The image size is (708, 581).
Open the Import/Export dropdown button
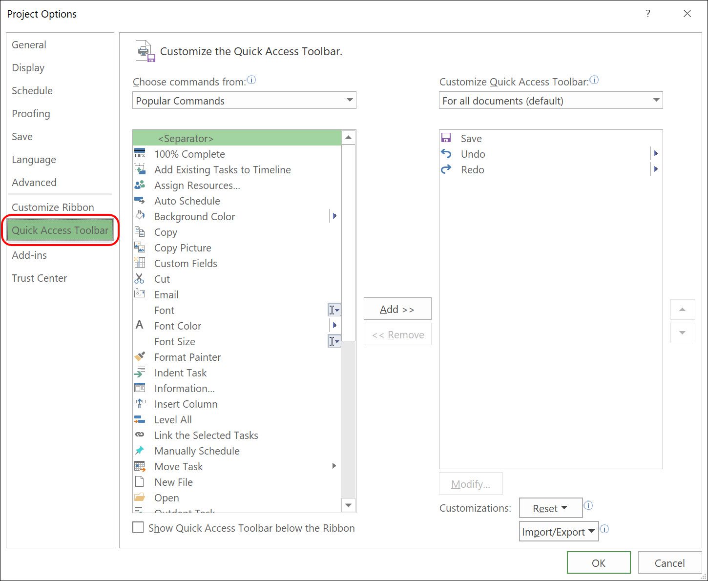[559, 532]
